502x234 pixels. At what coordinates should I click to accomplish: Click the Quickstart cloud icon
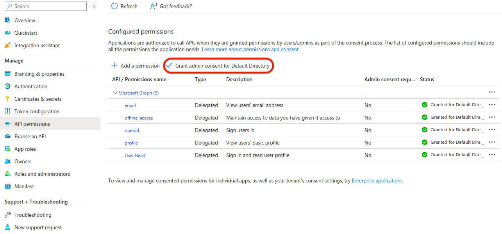[x=7, y=33]
